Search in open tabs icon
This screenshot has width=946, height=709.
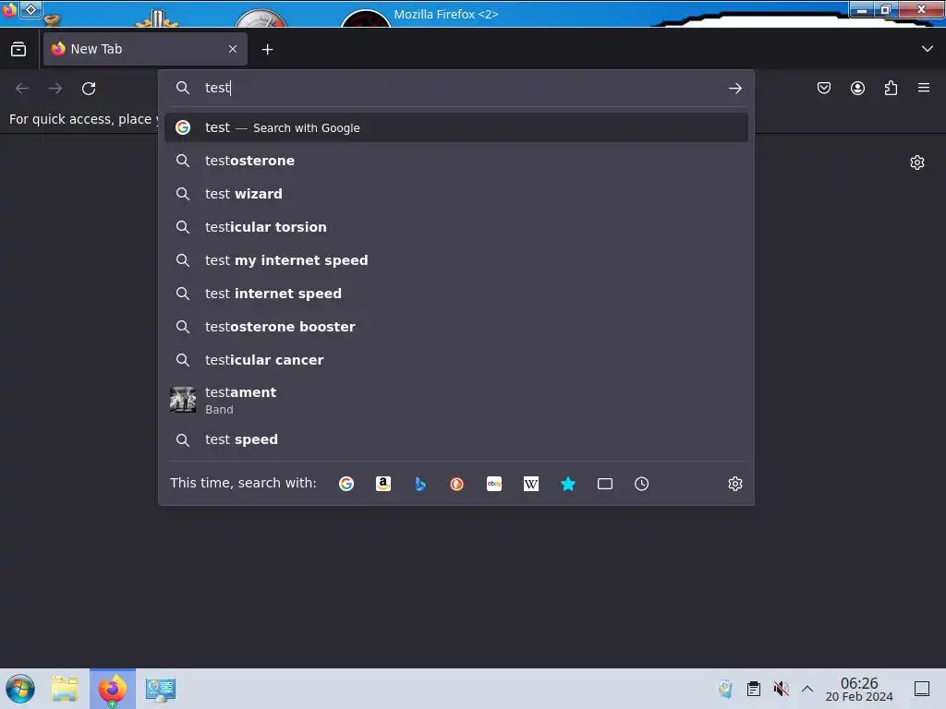click(605, 484)
